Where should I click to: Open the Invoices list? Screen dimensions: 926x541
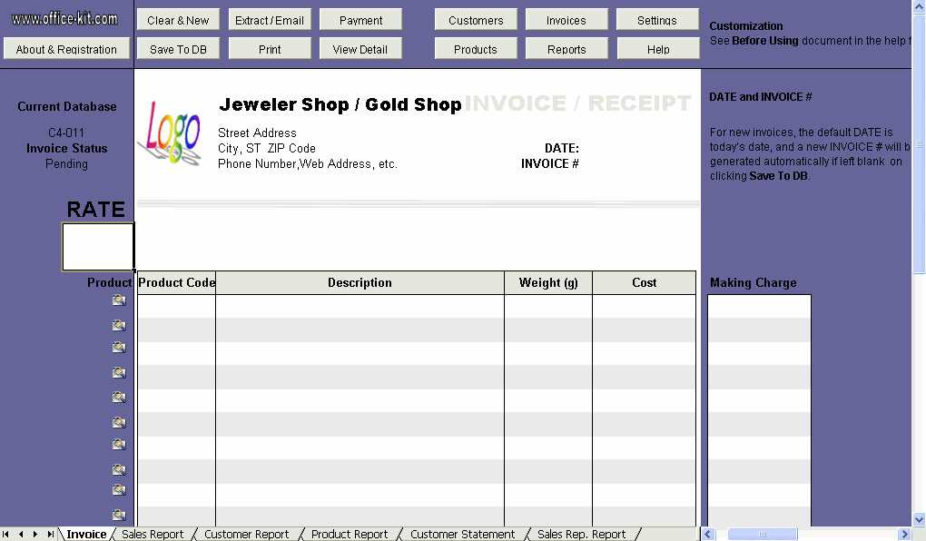coord(566,19)
